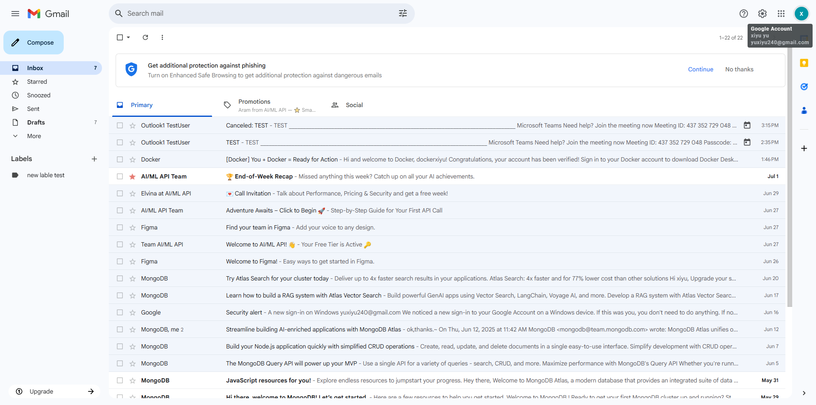Open the Settings gear

coord(762,14)
